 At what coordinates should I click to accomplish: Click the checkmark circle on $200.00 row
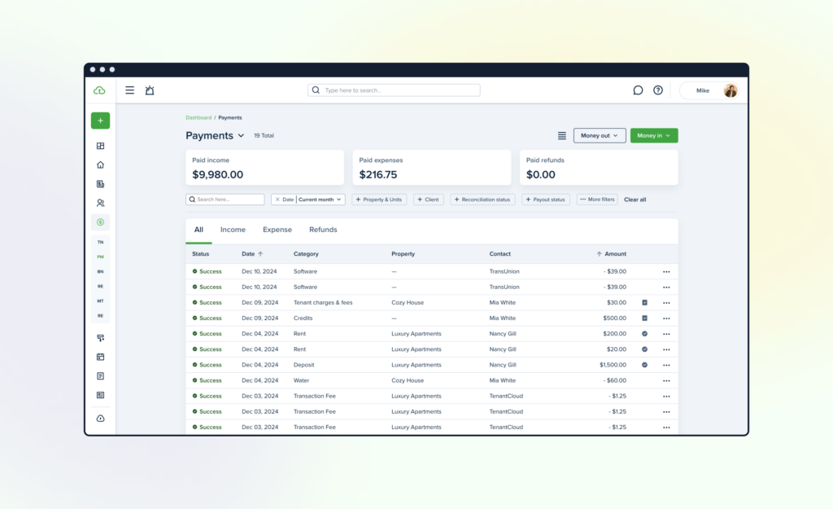644,333
